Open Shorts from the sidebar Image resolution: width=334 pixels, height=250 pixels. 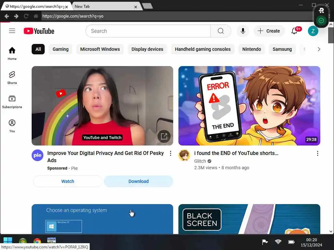coord(12,78)
